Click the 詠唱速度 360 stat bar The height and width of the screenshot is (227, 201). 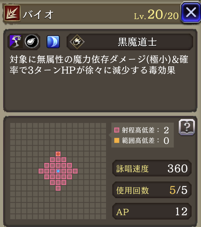click(152, 168)
